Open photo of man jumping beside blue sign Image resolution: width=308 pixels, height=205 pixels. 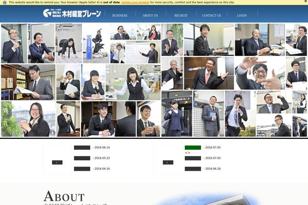click(96, 44)
